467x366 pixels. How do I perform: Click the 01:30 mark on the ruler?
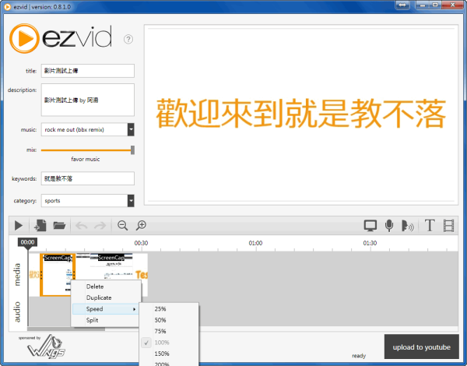[x=370, y=243]
